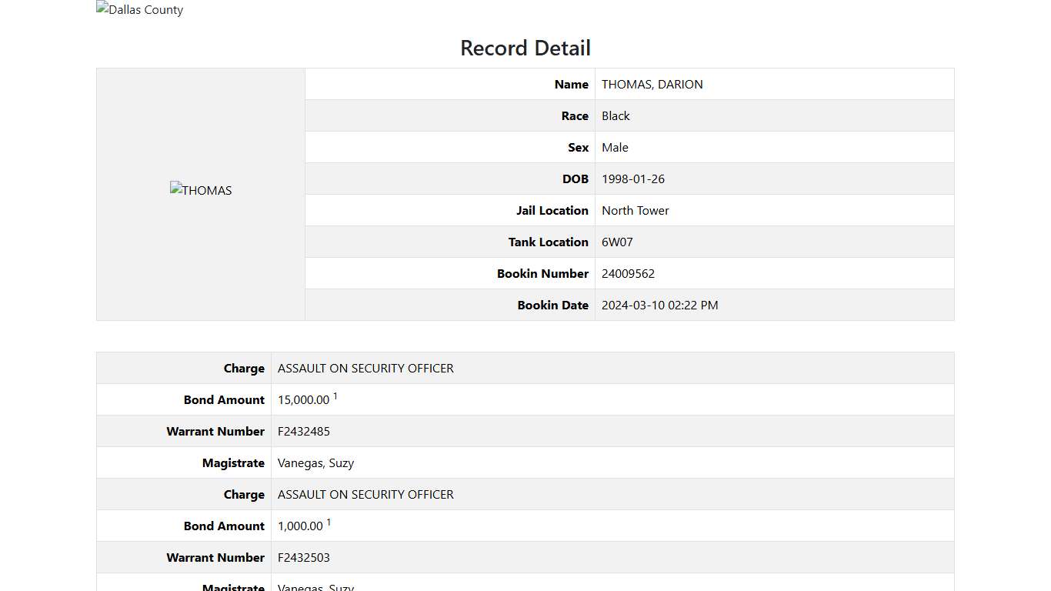This screenshot has height=591, width=1051.
Task: Click the second ASSAULT ON SECURITY OFFICER charge
Action: point(365,494)
